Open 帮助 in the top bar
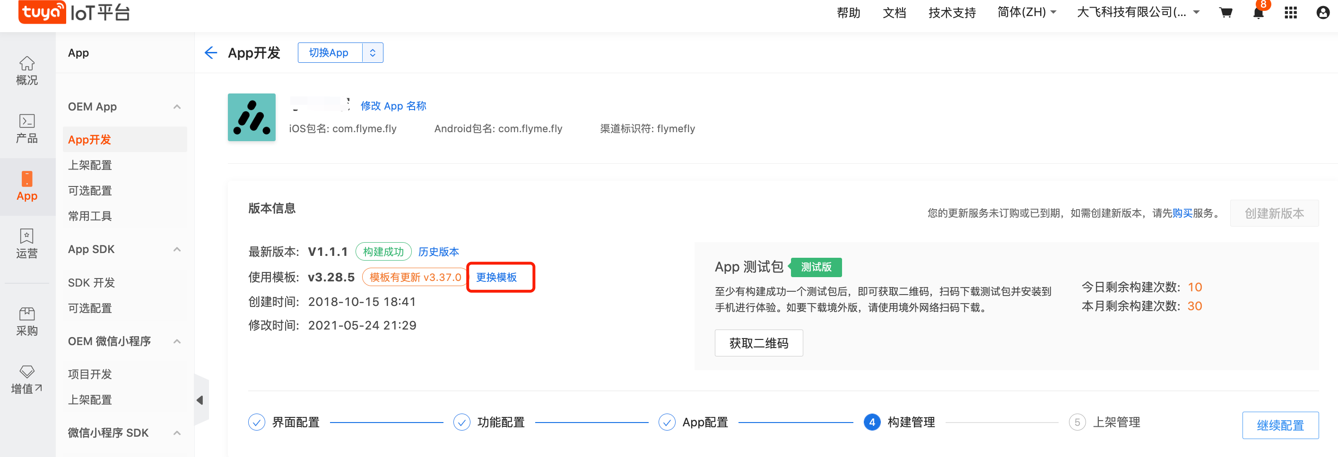This screenshot has width=1338, height=457. [x=848, y=12]
